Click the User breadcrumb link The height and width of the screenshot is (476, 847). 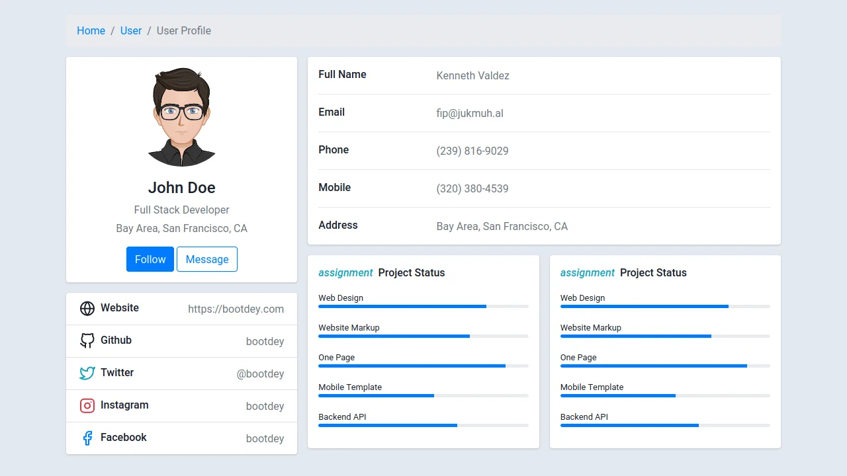click(130, 30)
